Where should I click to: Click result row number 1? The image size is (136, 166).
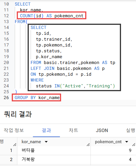click(11, 151)
